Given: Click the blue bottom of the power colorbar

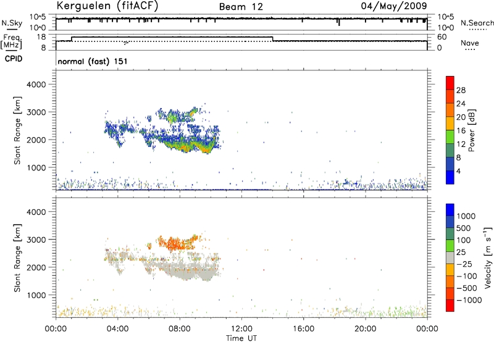Looking at the screenshot, I should tap(450, 177).
